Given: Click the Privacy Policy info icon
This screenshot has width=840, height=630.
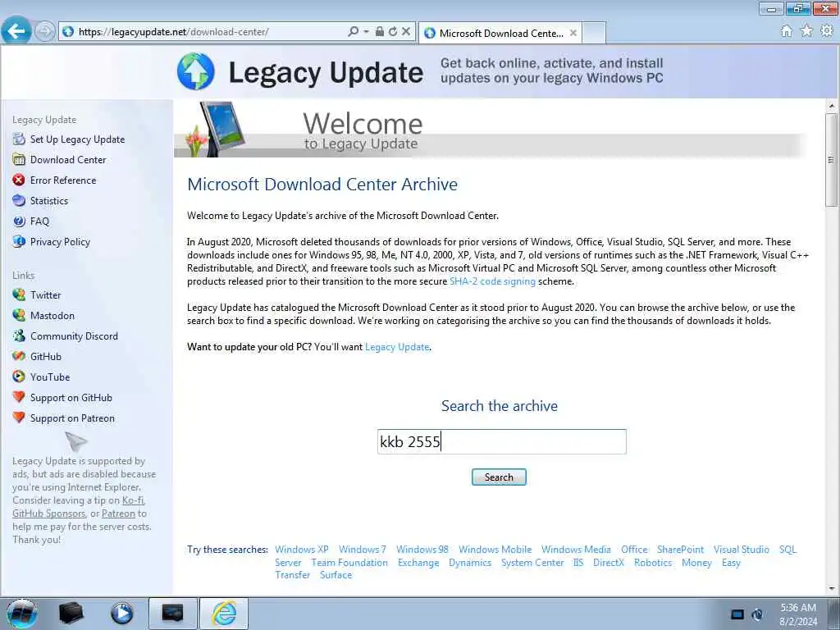Looking at the screenshot, I should (19, 242).
